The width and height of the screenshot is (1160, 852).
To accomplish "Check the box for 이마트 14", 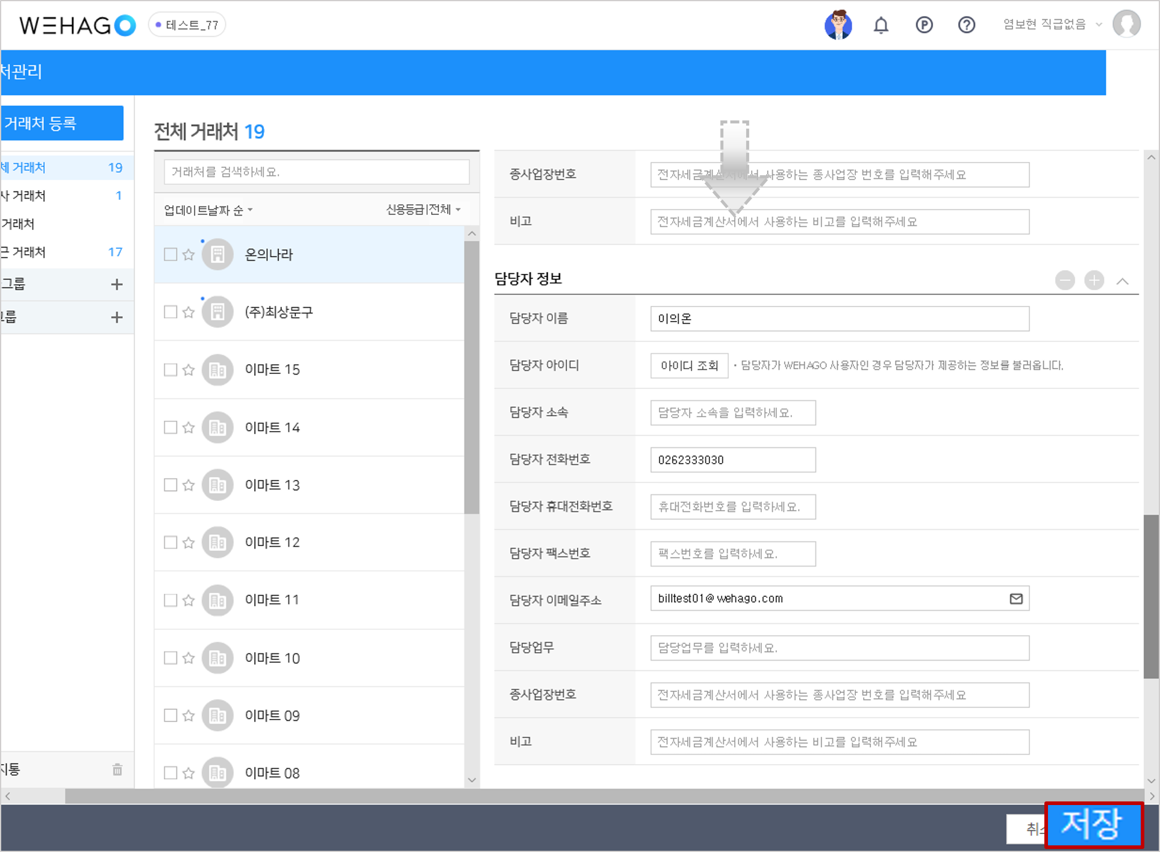I will (170, 428).
